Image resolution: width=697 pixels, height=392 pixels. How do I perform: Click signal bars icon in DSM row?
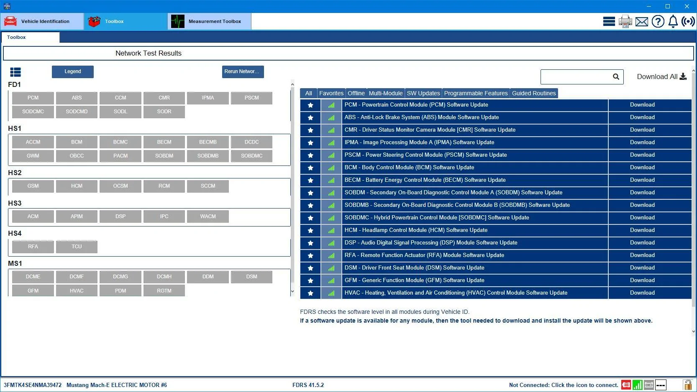pyautogui.click(x=331, y=268)
